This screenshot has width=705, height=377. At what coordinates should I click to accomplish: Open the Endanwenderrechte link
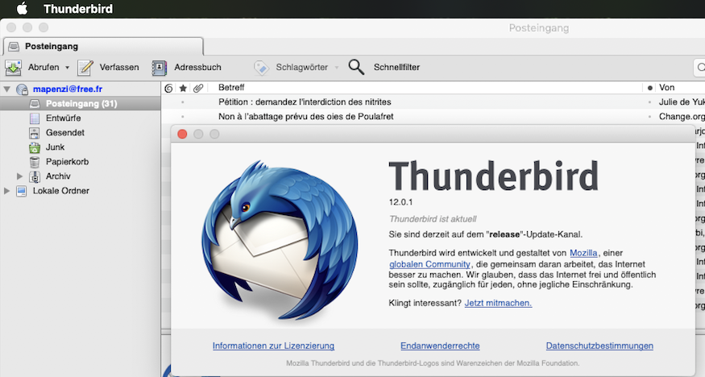(440, 346)
